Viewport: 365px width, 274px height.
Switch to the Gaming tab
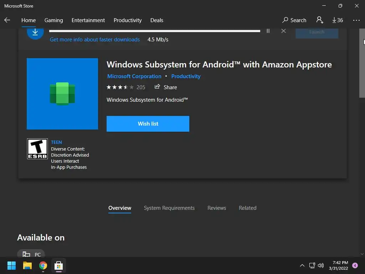tap(53, 20)
